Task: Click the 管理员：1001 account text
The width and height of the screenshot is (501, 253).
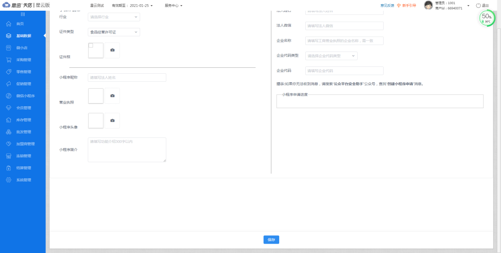Action: [x=445, y=3]
